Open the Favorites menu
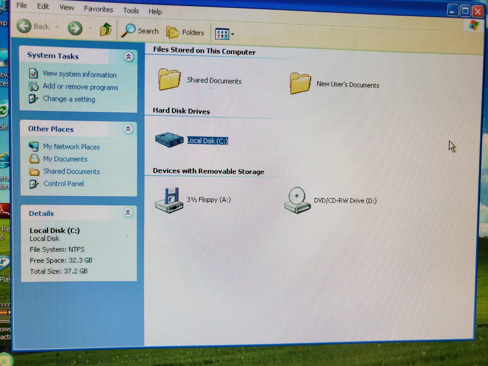The image size is (488, 366). [99, 9]
